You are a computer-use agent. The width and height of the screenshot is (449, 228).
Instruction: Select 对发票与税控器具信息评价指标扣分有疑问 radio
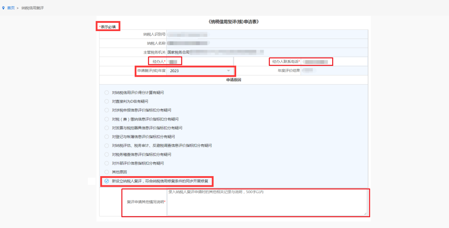point(106,128)
